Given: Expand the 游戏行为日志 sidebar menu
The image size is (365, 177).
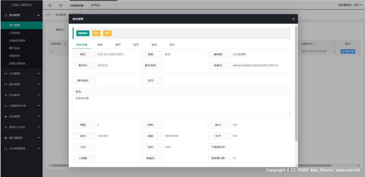Looking at the screenshot, I should (21, 127).
